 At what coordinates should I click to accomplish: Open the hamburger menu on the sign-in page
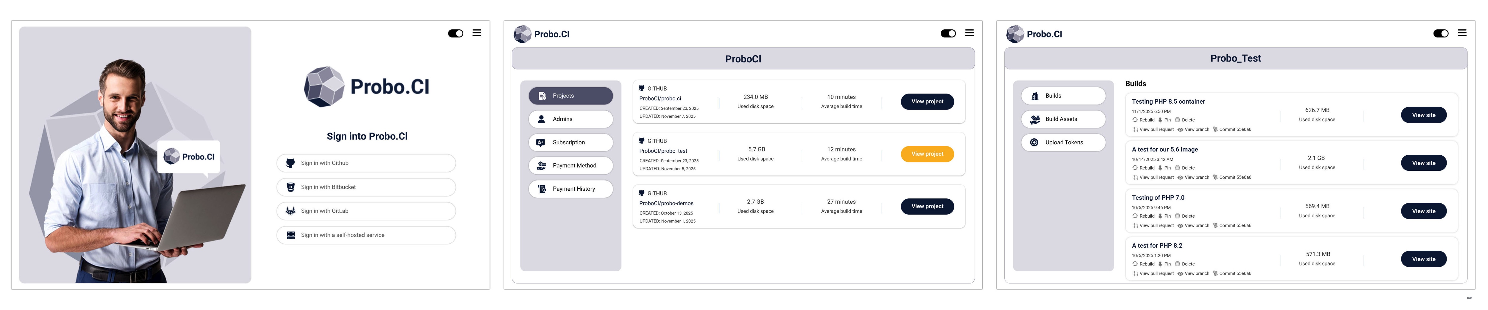[476, 33]
